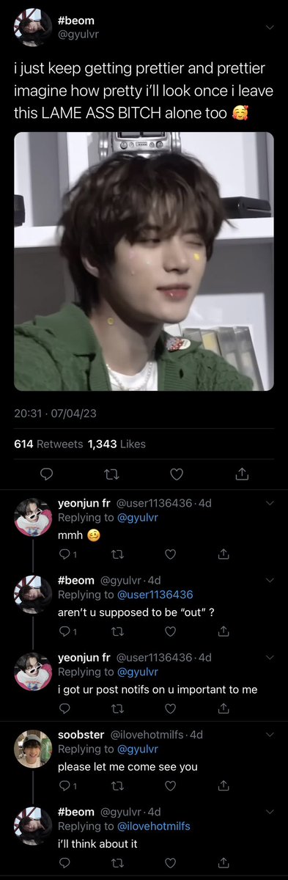This screenshot has width=288, height=880.
Task: Expand options for soobster's reply
Action: (269, 735)
